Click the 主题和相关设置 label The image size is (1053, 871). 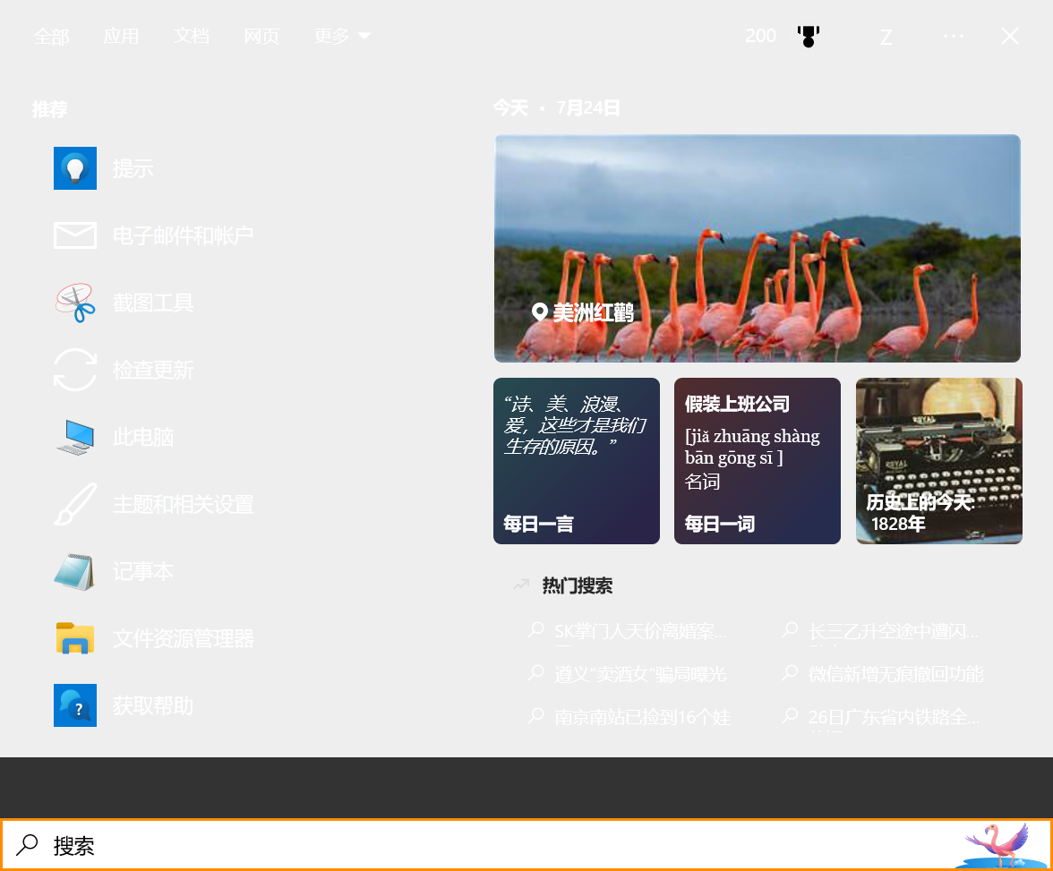pyautogui.click(x=184, y=504)
